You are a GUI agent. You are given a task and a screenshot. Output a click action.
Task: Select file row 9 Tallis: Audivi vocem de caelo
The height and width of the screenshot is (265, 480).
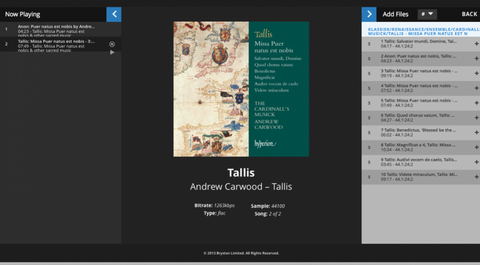420,162
